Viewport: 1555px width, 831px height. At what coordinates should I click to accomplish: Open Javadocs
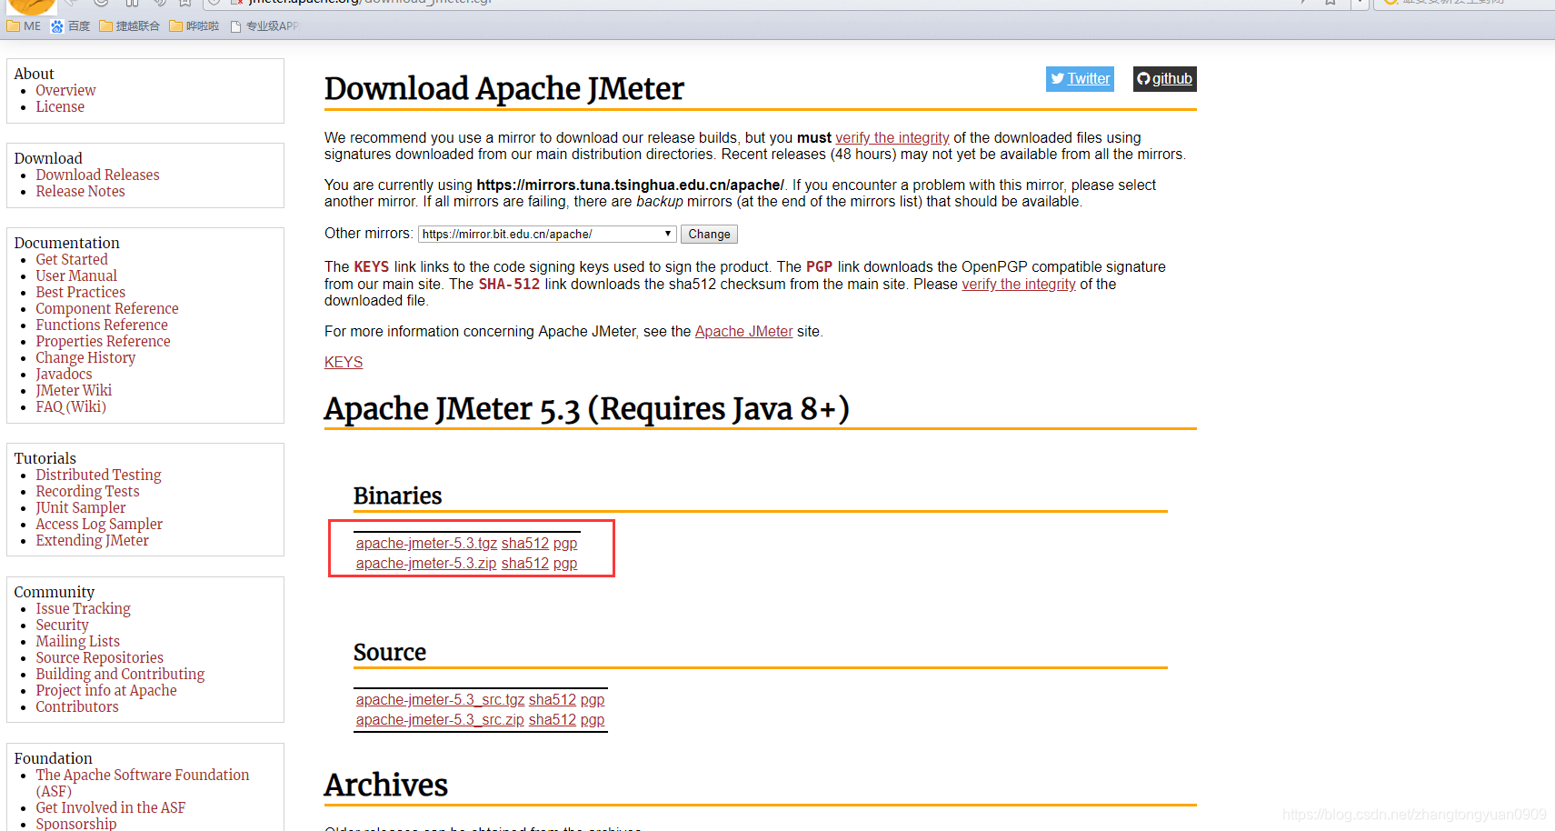click(x=64, y=375)
